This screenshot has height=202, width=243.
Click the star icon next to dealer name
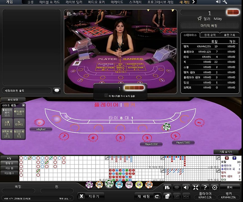[200, 19]
